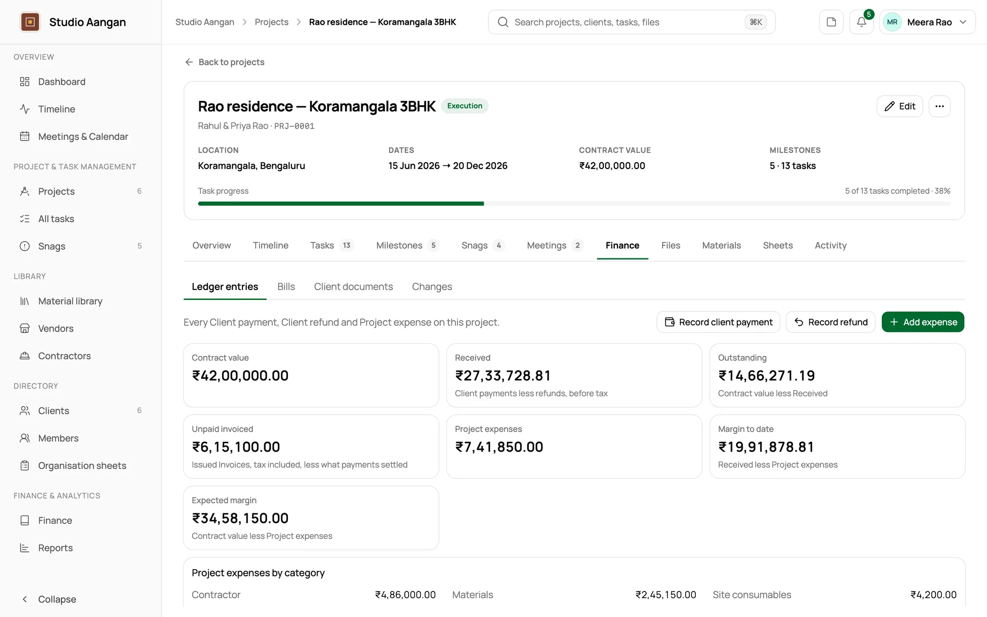Open the Contractors page
Image resolution: width=987 pixels, height=617 pixels.
pyautogui.click(x=81, y=356)
